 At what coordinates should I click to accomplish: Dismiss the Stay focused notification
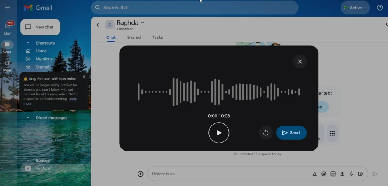(84, 77)
